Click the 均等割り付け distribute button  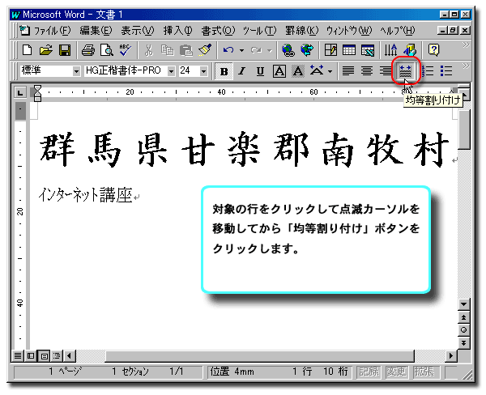(406, 71)
